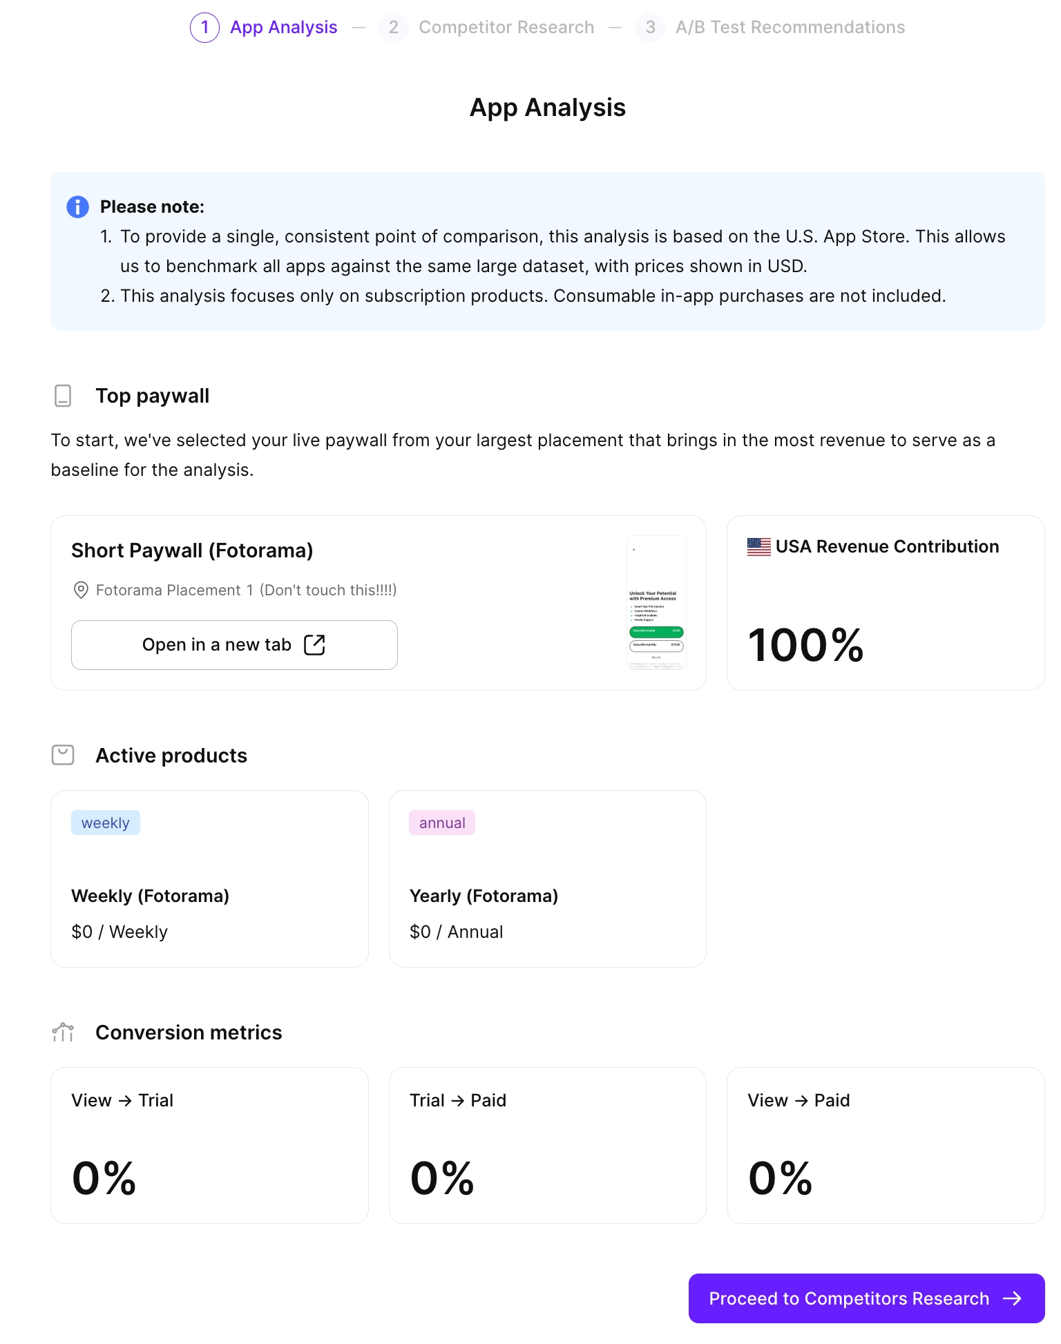Screen dimensions: 1061x1344
Task: Click the View → Paid metric card
Action: tap(885, 1145)
